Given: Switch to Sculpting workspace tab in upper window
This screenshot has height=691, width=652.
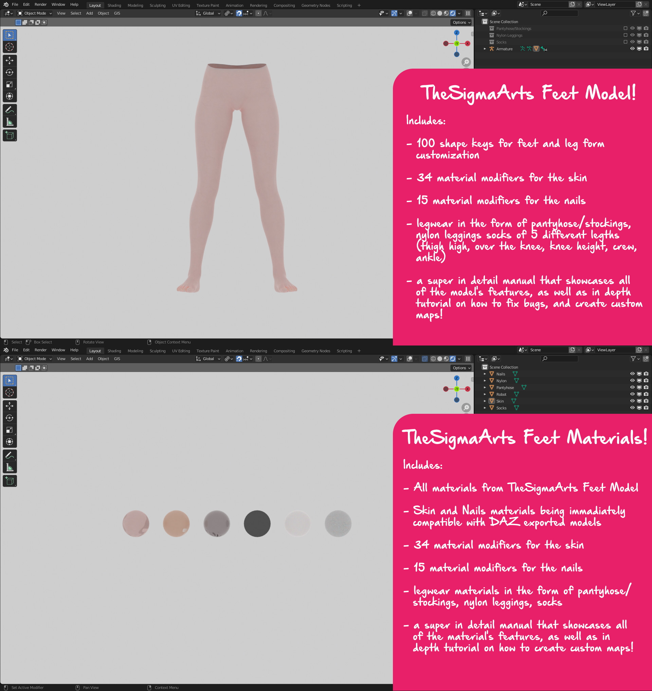Looking at the screenshot, I should 158,5.
